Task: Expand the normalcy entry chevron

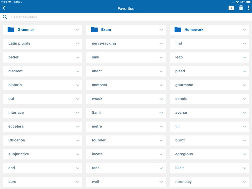Action: coord(245,182)
